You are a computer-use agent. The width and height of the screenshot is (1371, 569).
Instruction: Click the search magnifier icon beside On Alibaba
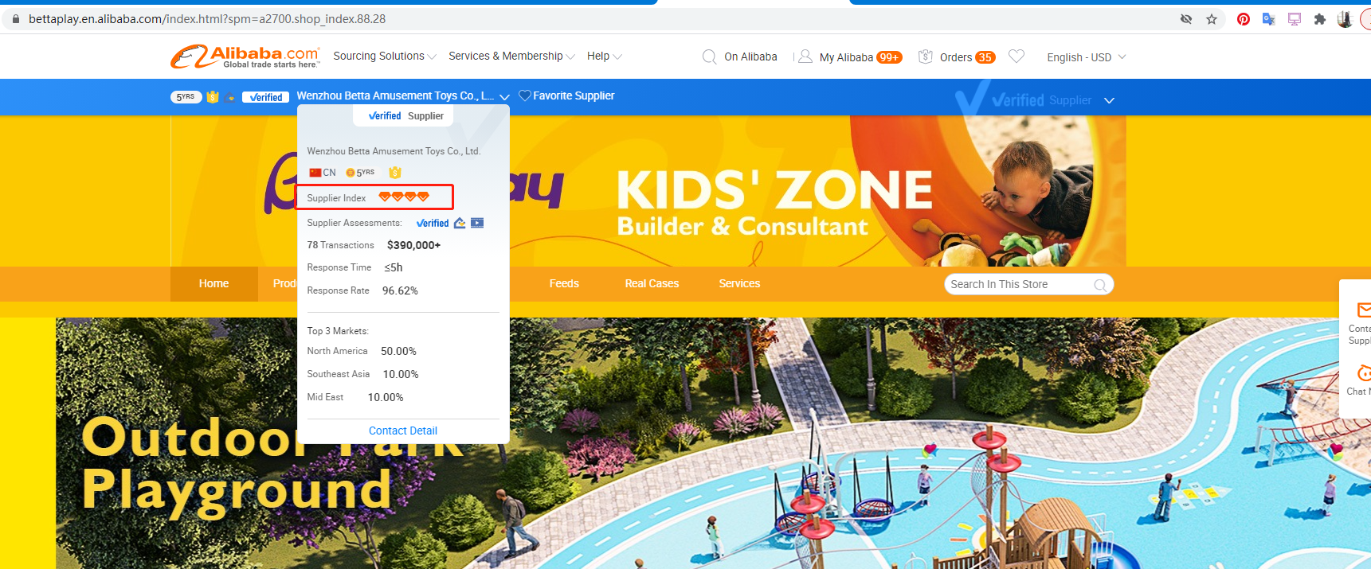click(709, 57)
